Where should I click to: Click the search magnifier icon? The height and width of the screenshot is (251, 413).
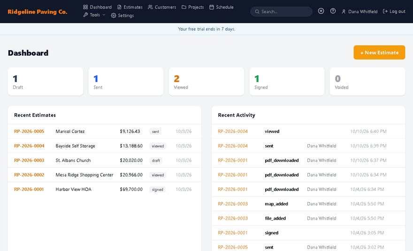click(257, 12)
